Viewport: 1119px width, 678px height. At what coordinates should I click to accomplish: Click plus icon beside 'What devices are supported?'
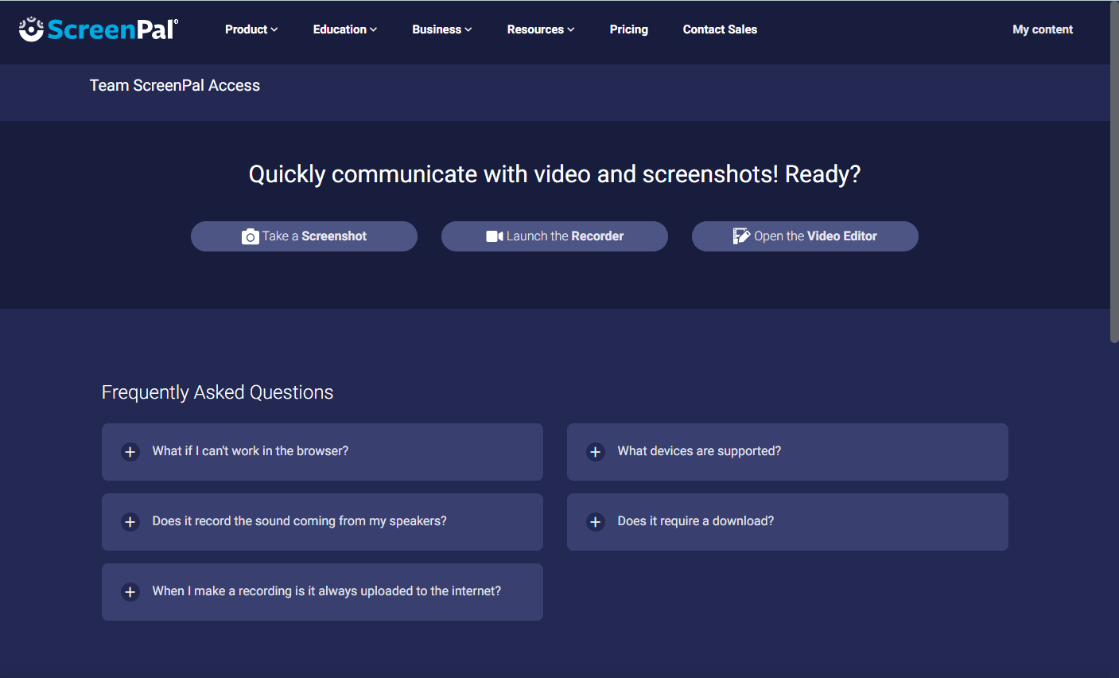[x=596, y=452]
